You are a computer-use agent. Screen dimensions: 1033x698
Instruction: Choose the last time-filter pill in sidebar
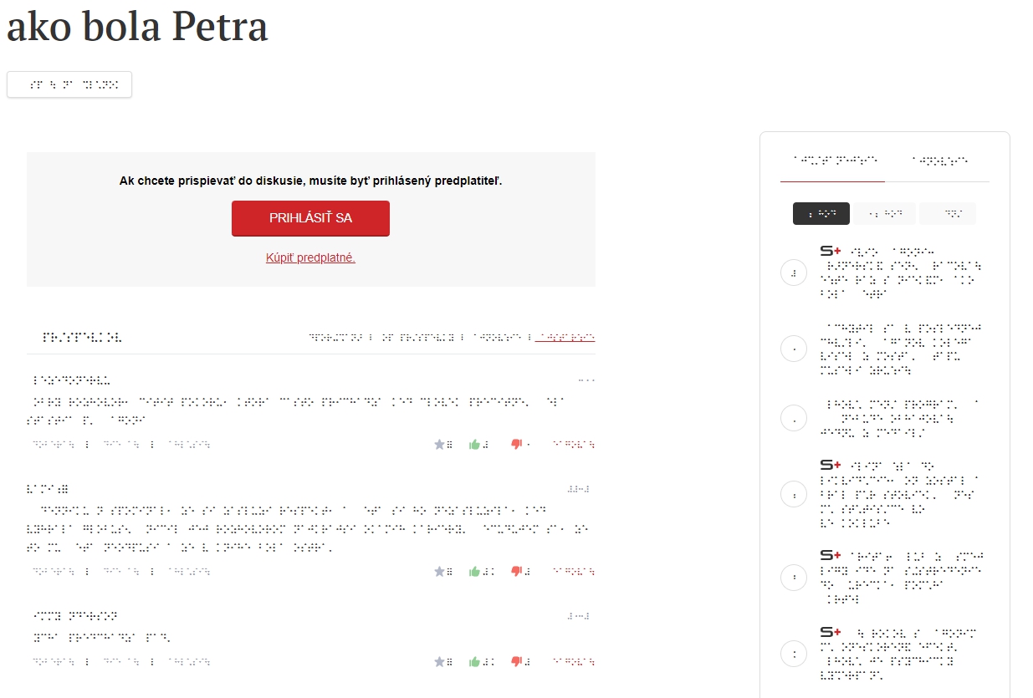tap(947, 214)
